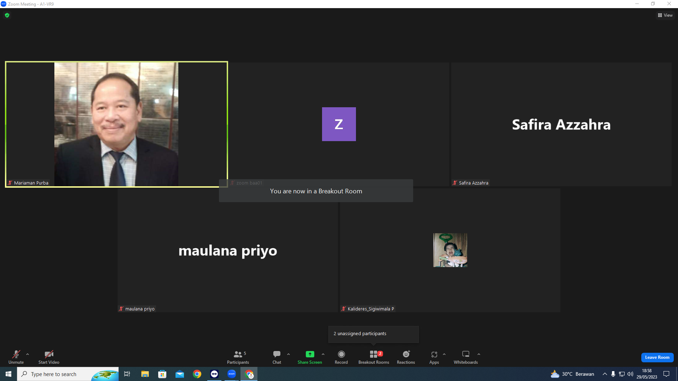This screenshot has width=678, height=381.
Task: Open the weather widget showing 30°C Berawan
Action: click(x=572, y=374)
